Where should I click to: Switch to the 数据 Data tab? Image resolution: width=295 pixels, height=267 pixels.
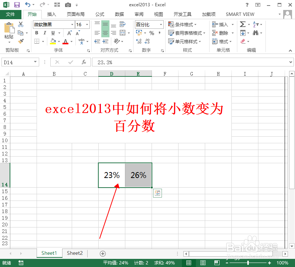point(119,14)
